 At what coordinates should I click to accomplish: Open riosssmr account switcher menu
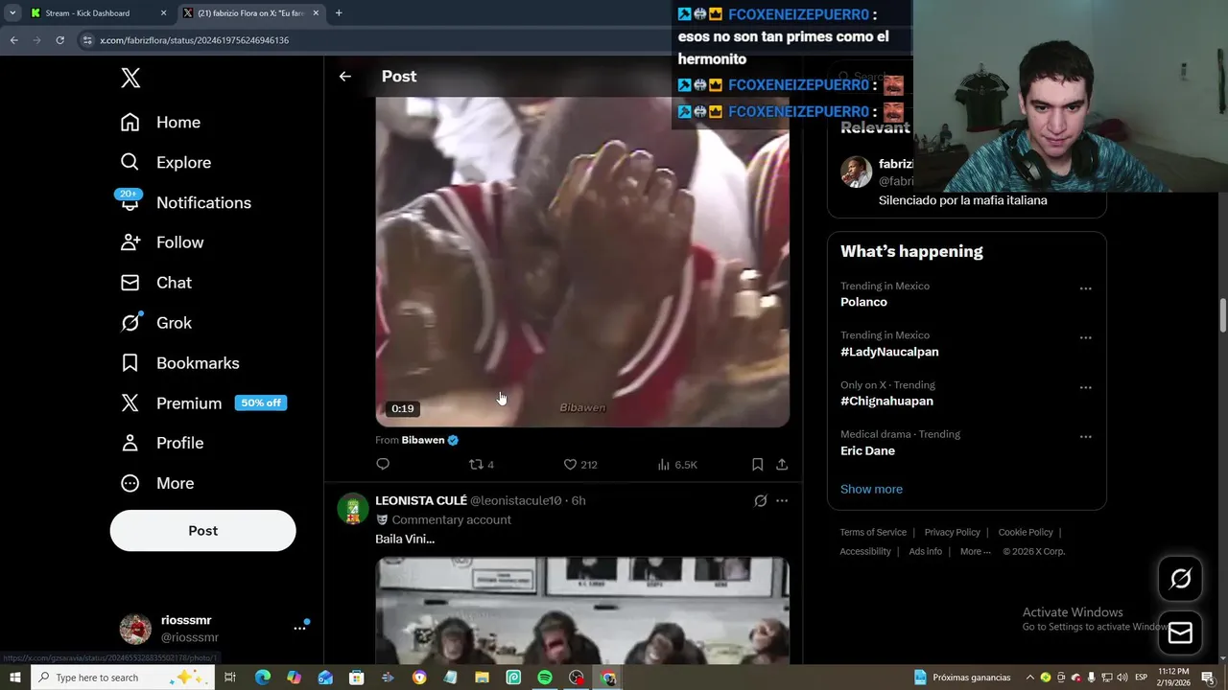tap(213, 629)
